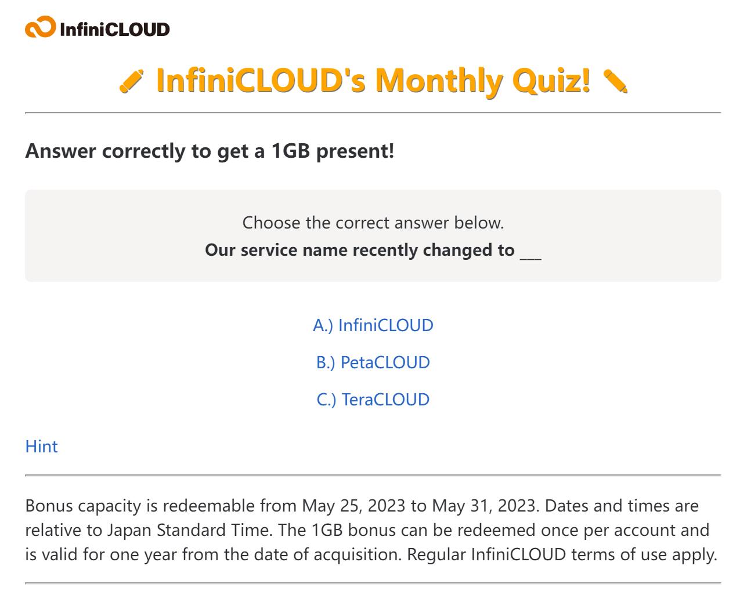The height and width of the screenshot is (602, 740).
Task: Click the bottom divider below terms paragraph
Action: pos(373,583)
